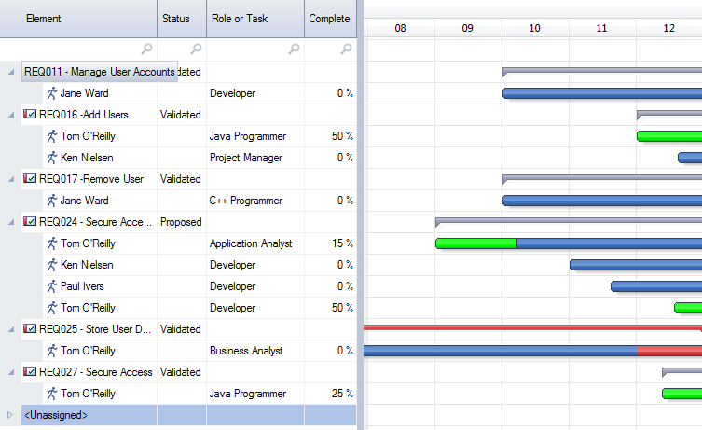Click the green progress bar for Tom O'Reilly Application Analyst
702x430 pixels.
(475, 243)
